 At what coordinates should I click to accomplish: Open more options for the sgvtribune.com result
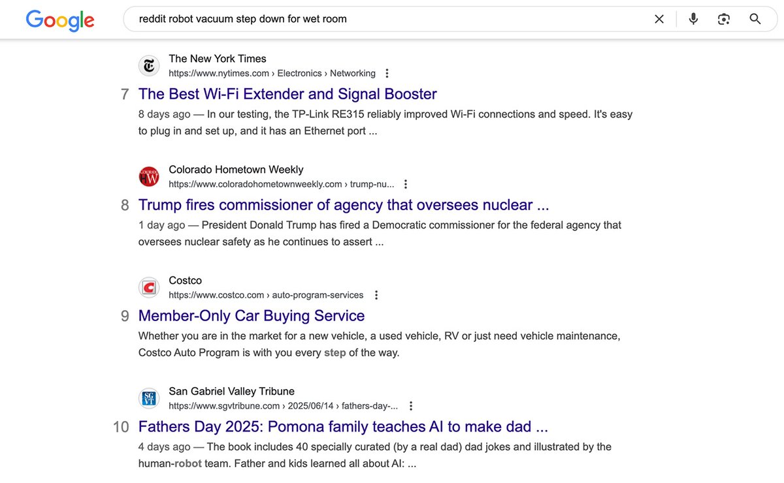click(410, 406)
